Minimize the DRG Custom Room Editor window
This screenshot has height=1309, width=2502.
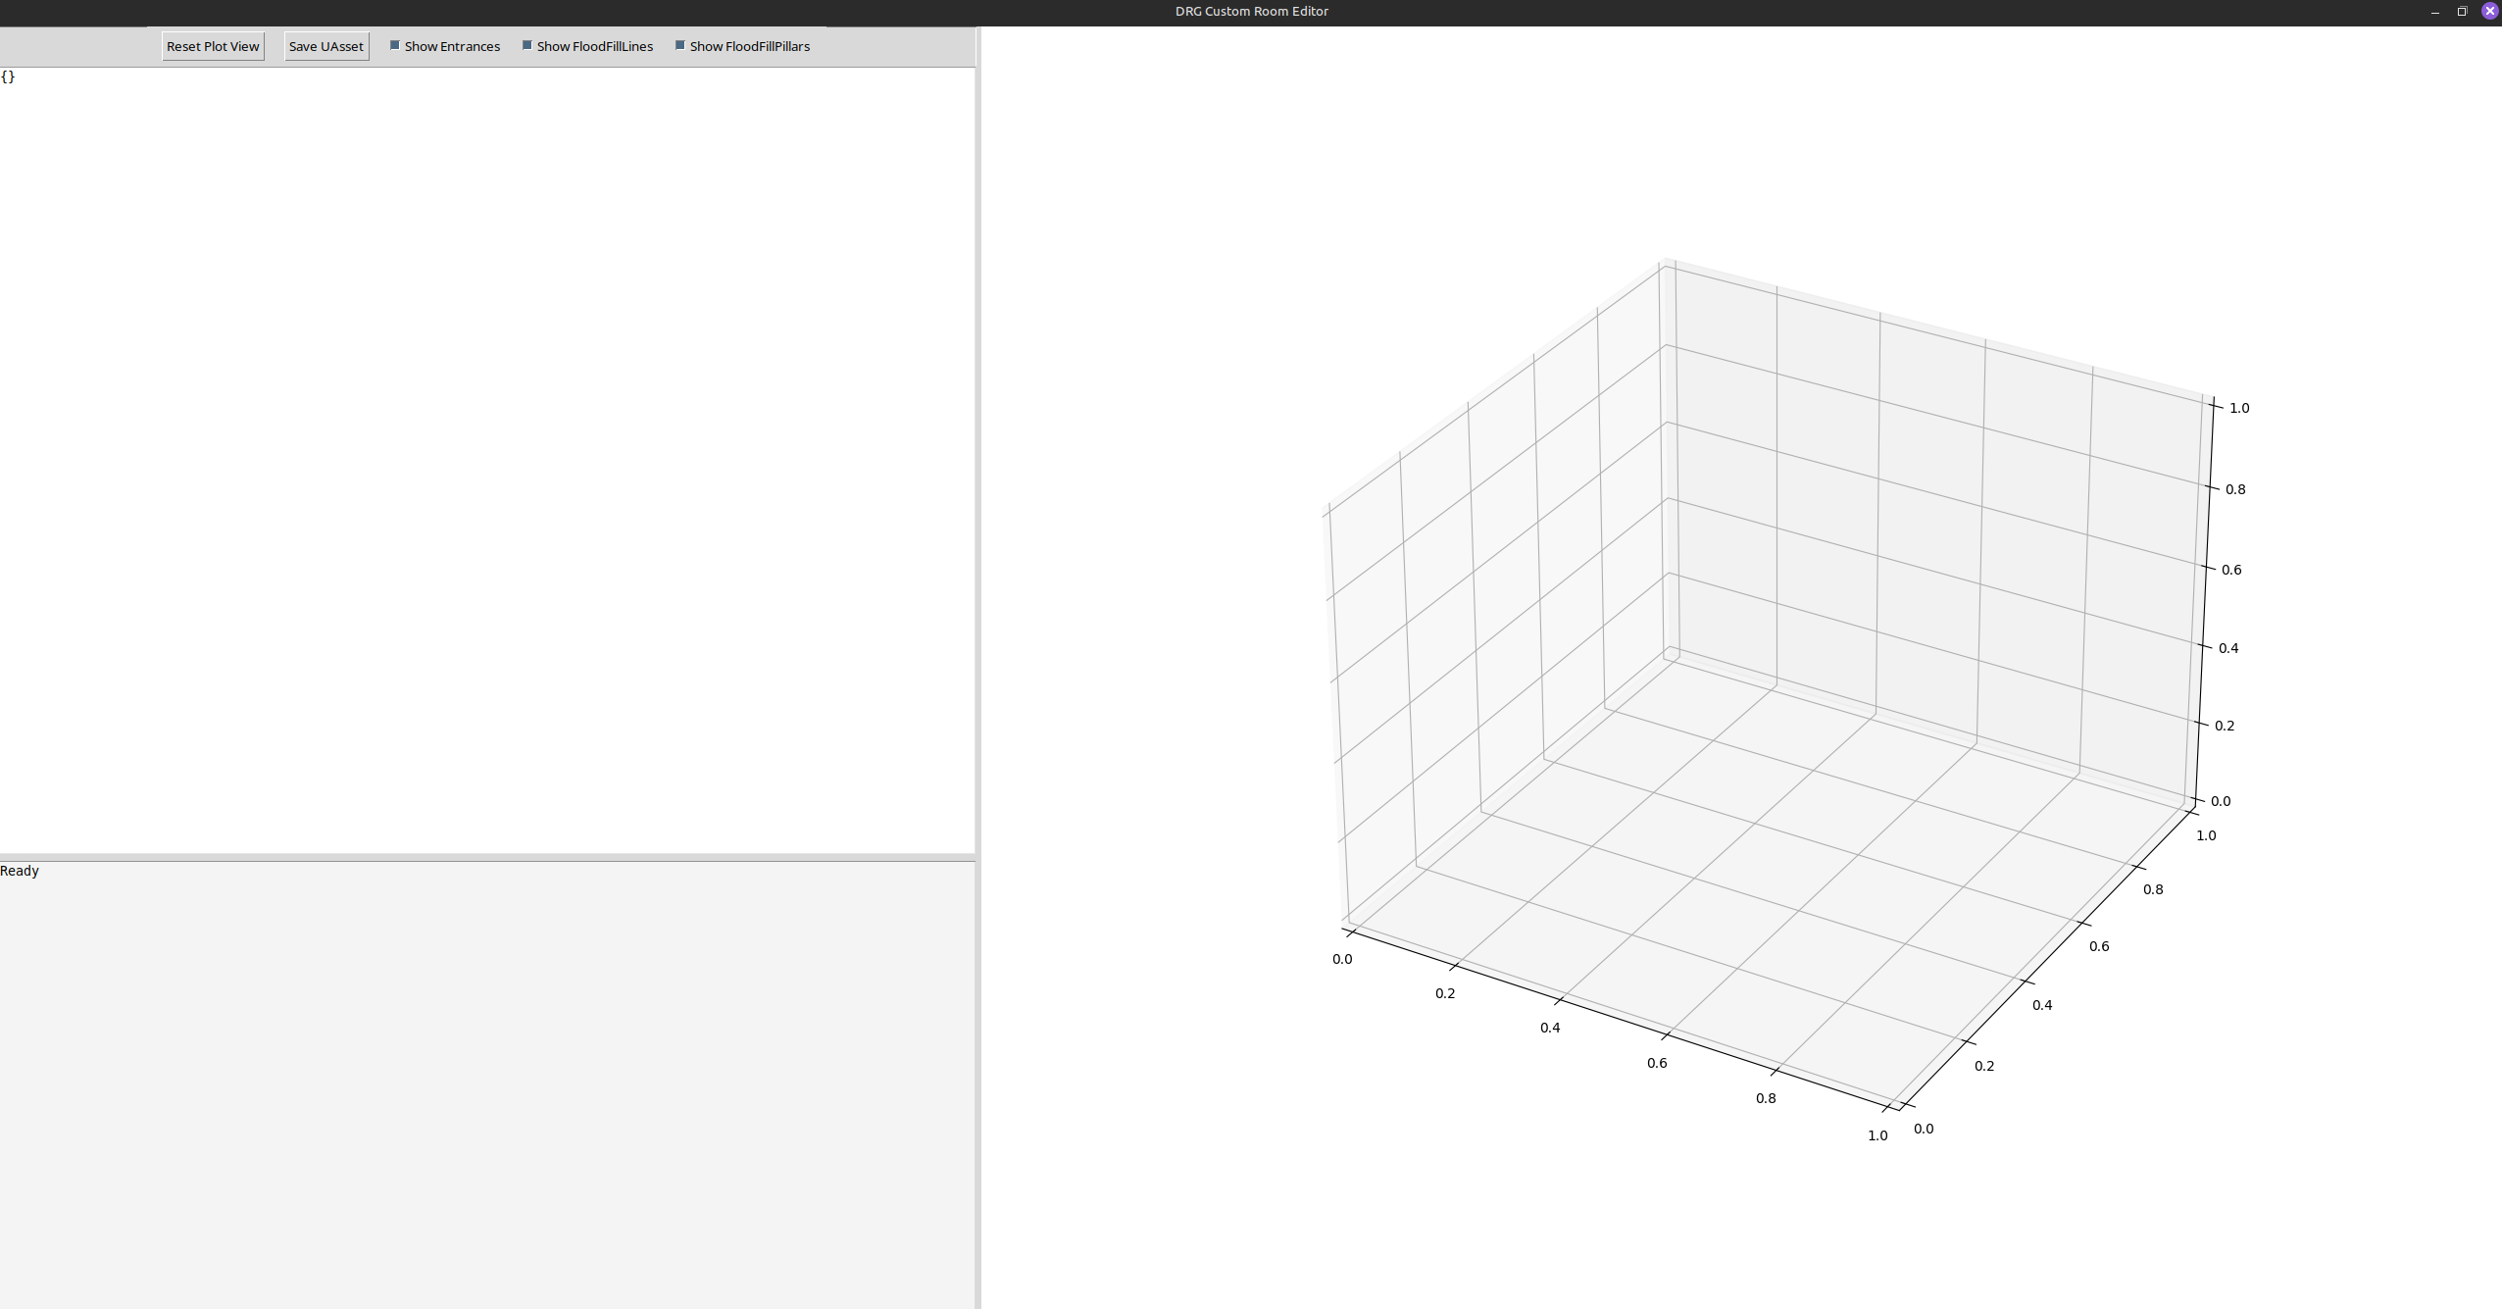coord(2434,12)
